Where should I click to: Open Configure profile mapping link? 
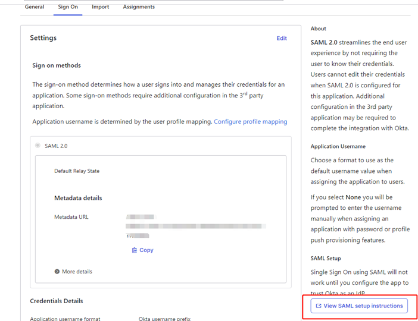[x=250, y=122]
